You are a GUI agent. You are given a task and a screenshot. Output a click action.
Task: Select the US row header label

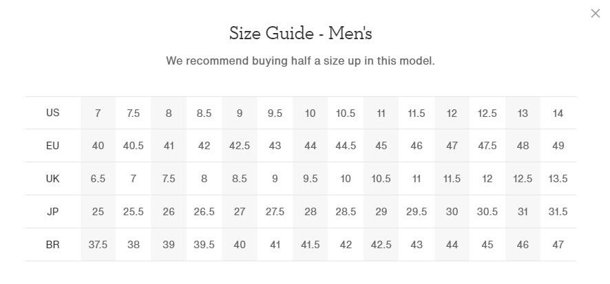(x=52, y=113)
